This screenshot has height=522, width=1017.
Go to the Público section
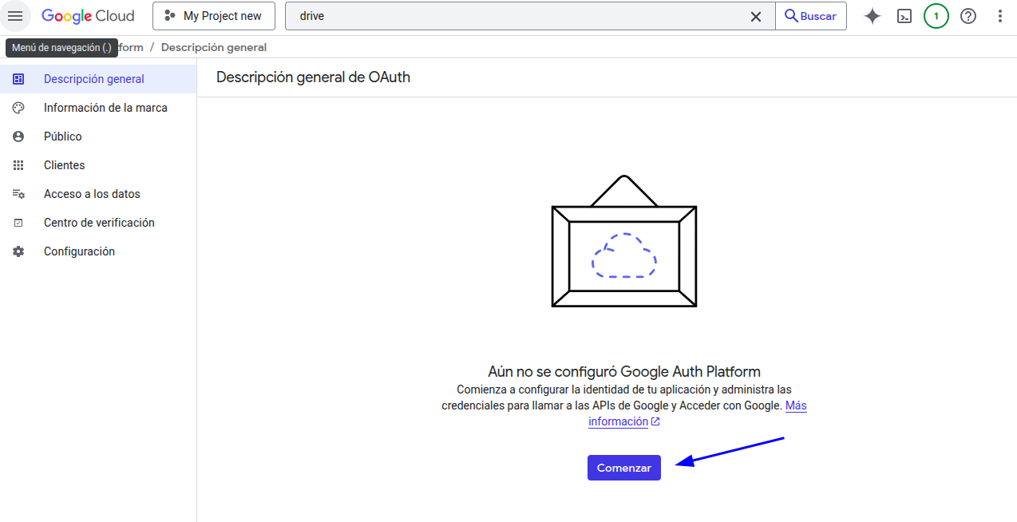[98, 136]
